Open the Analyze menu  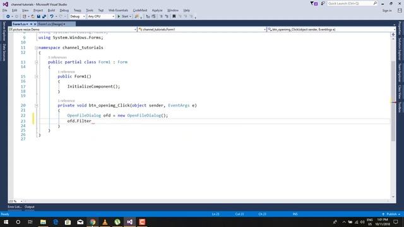click(x=157, y=10)
